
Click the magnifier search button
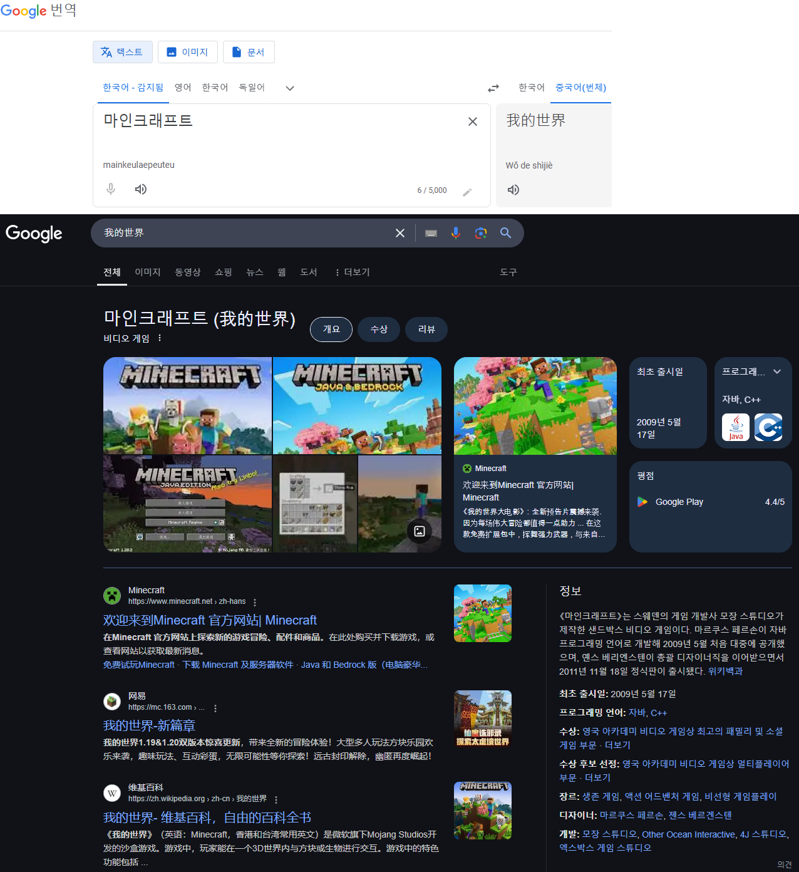pyautogui.click(x=506, y=233)
